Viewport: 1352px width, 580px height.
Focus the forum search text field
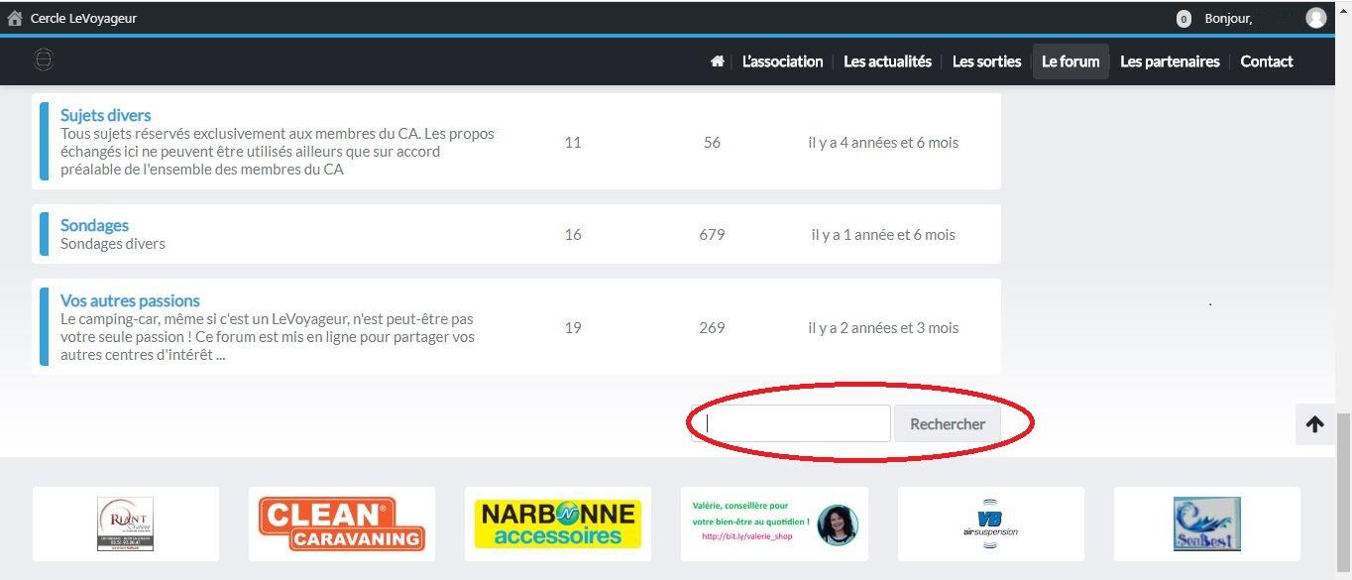click(790, 423)
